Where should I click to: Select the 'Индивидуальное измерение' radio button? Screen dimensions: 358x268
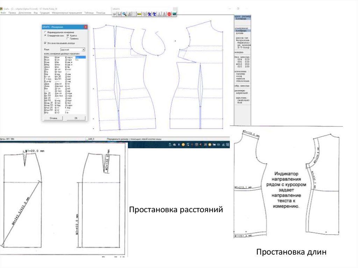45,32
